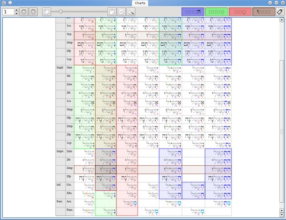Click the tag icon in toolbar
Viewport: 286px width, 220px height.
[x=280, y=12]
